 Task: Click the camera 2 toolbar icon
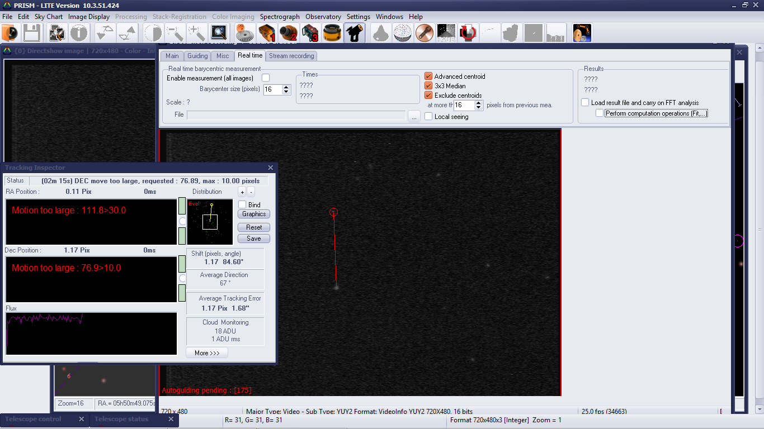[x=289, y=33]
